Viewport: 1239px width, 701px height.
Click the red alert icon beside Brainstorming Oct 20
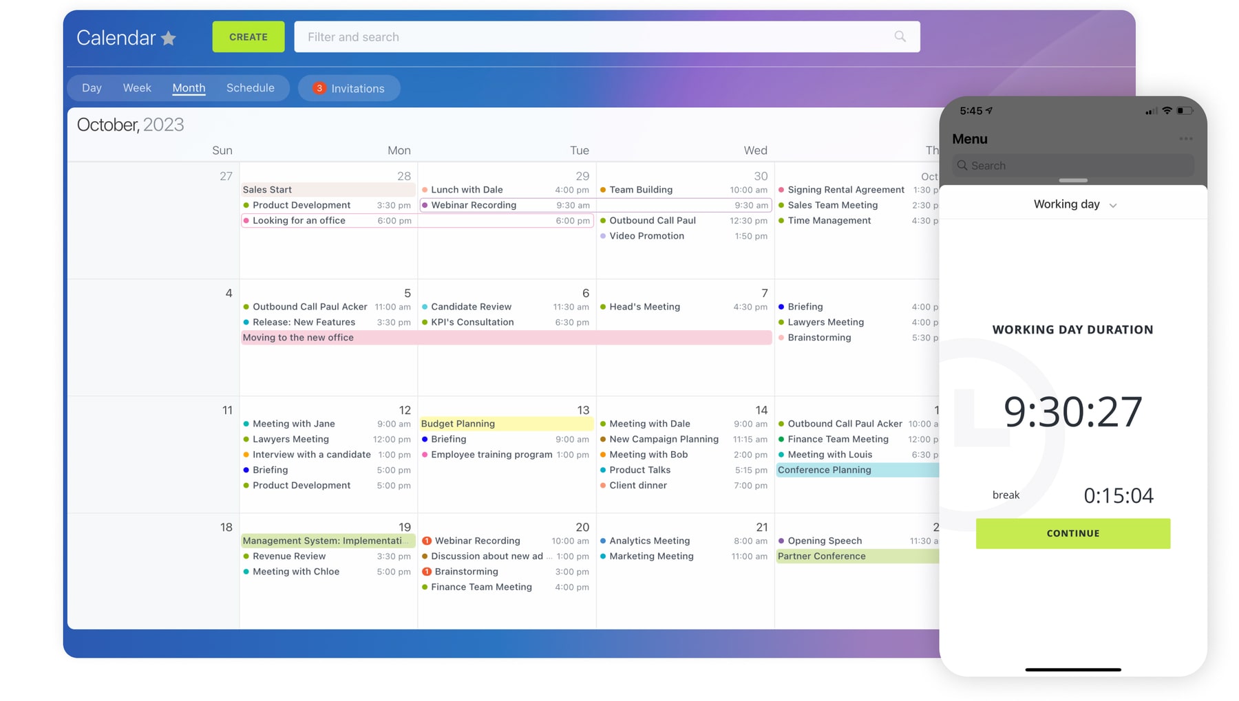coord(427,572)
